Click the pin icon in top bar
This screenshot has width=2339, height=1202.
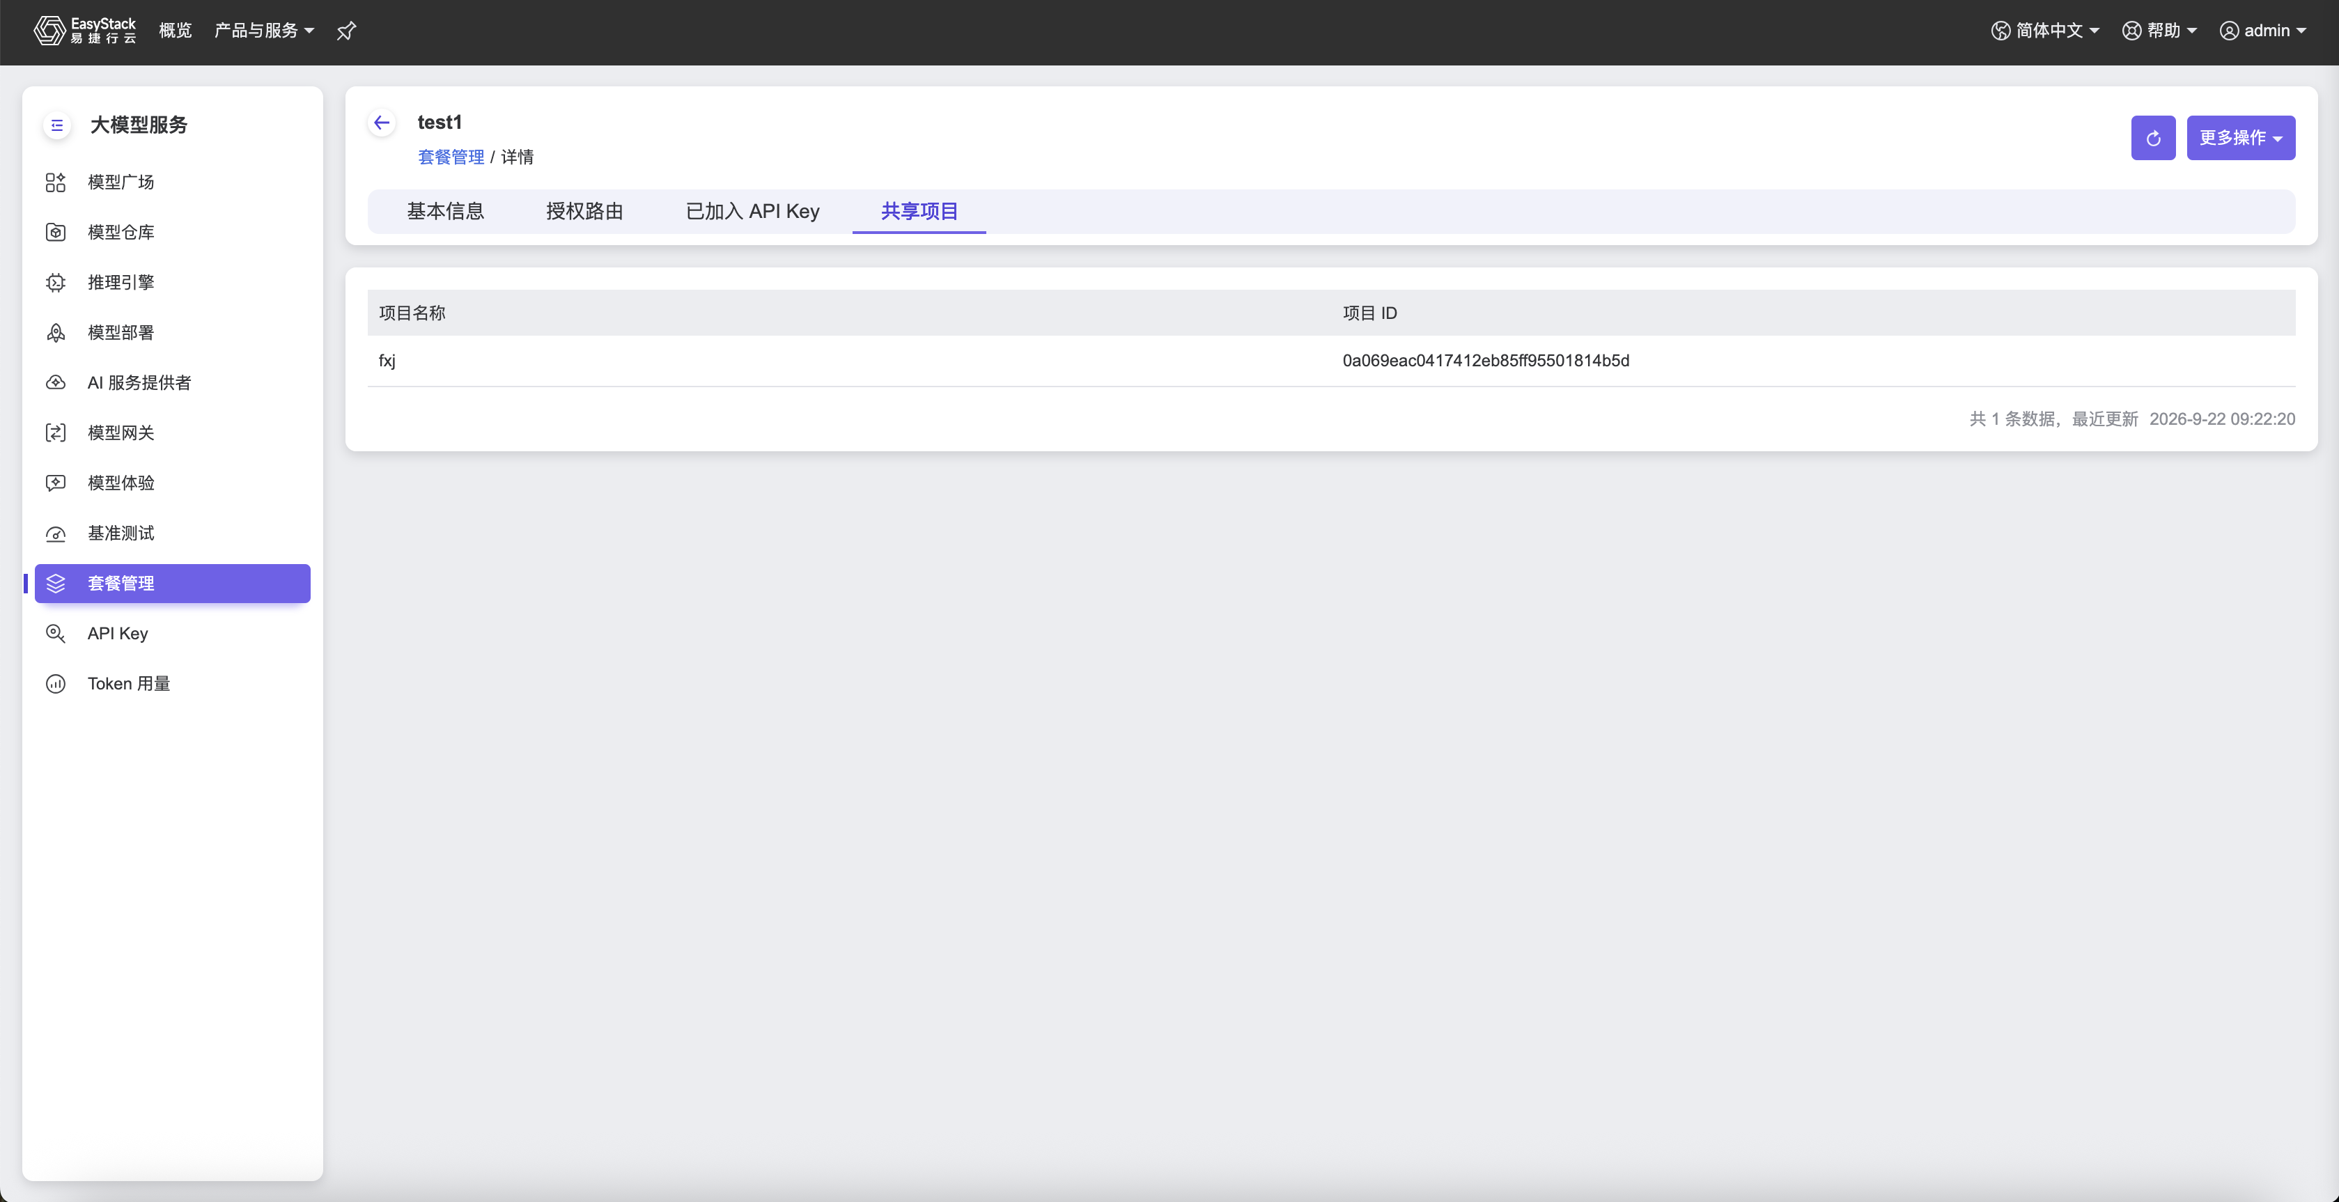pos(346,31)
